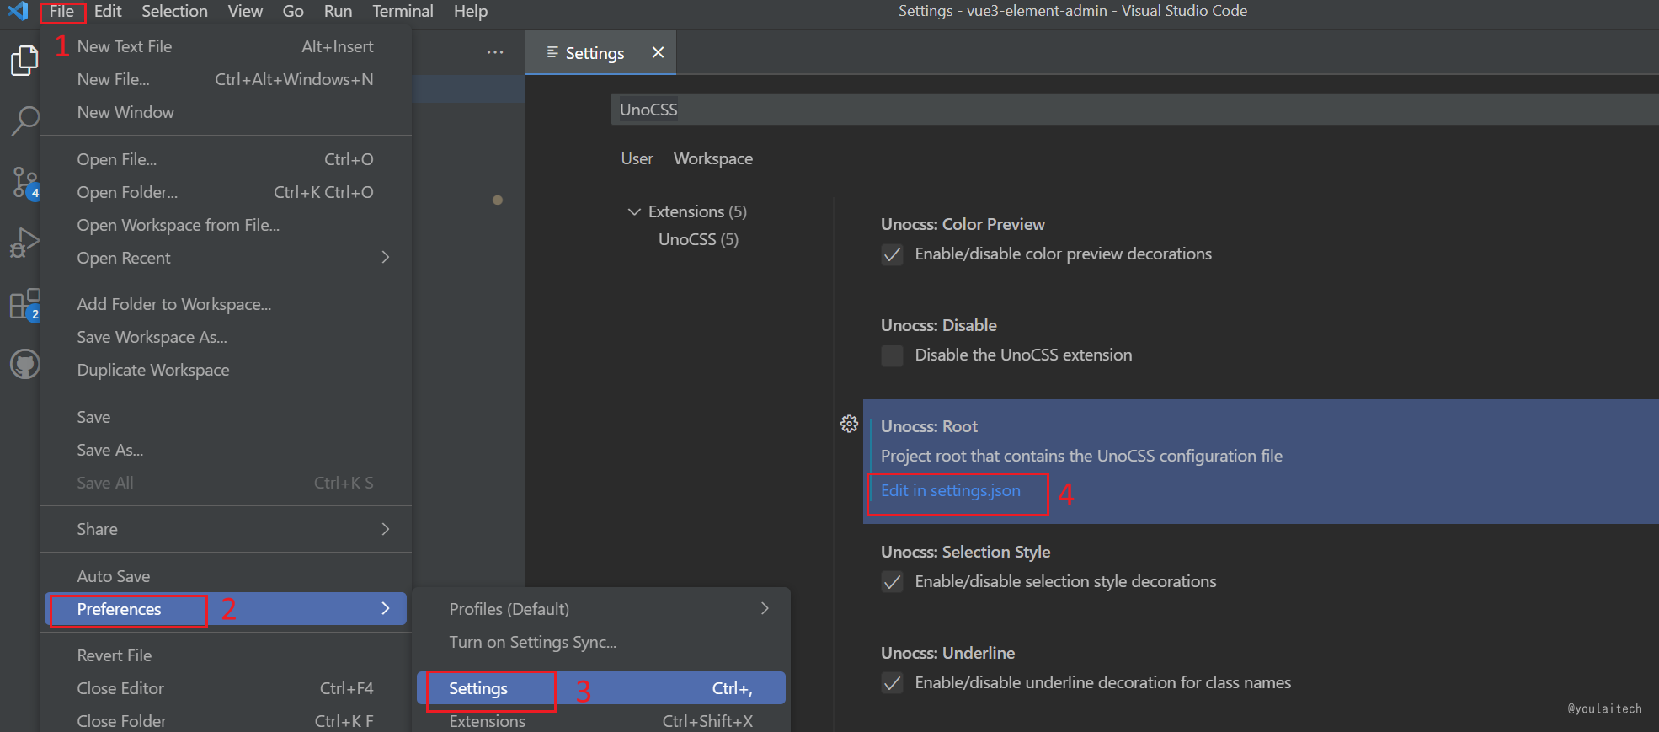Click the UnoCSS settings search field

tap(1134, 110)
